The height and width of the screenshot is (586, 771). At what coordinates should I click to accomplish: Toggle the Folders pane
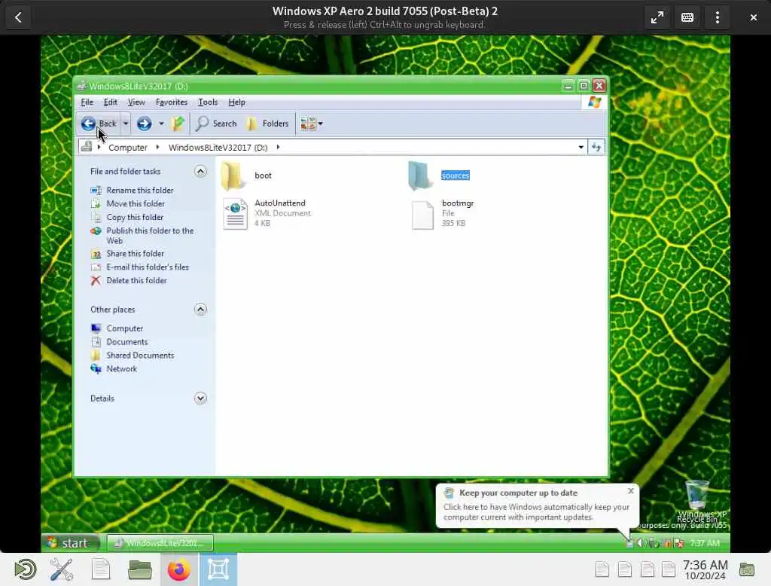coord(267,124)
